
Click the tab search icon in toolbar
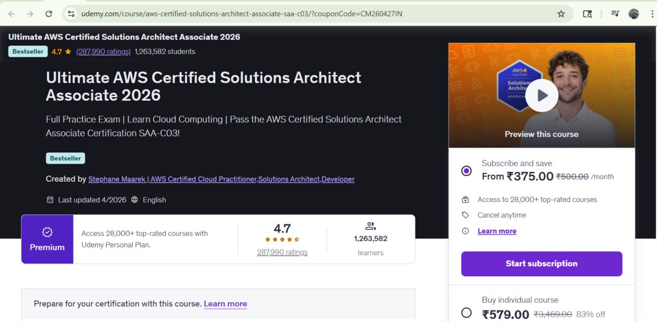click(x=587, y=14)
